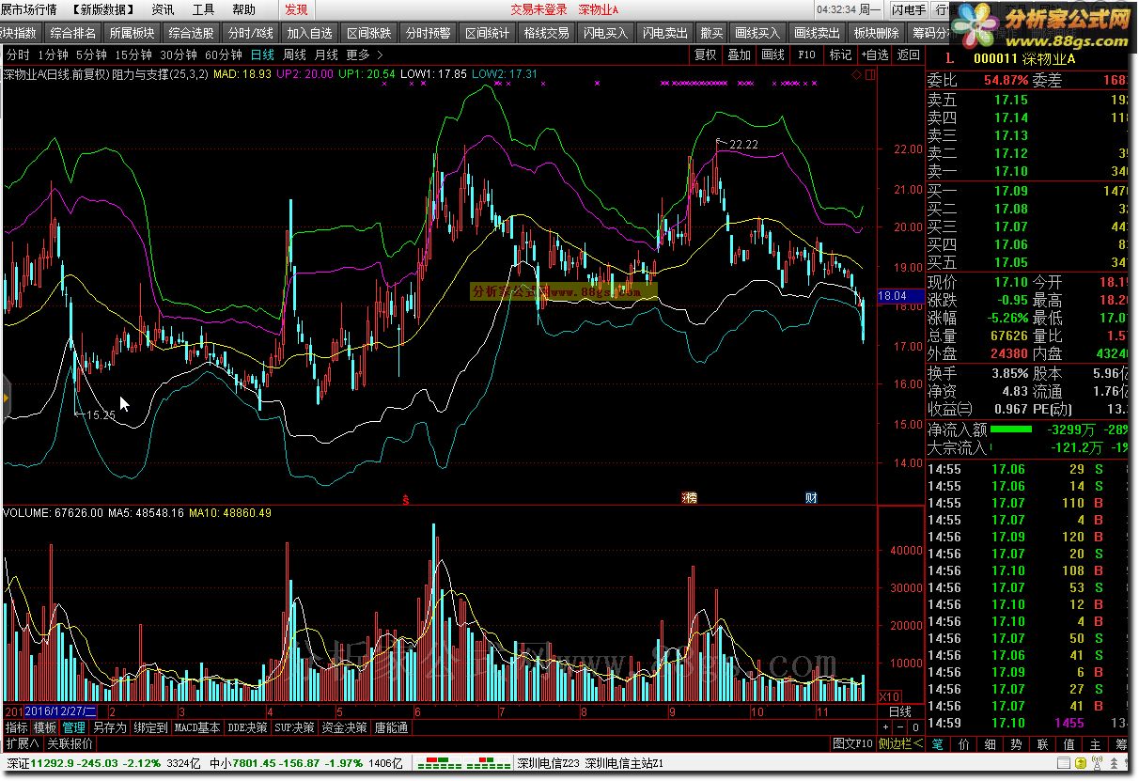Click 加入自选 to add to watchlist

coord(310,33)
